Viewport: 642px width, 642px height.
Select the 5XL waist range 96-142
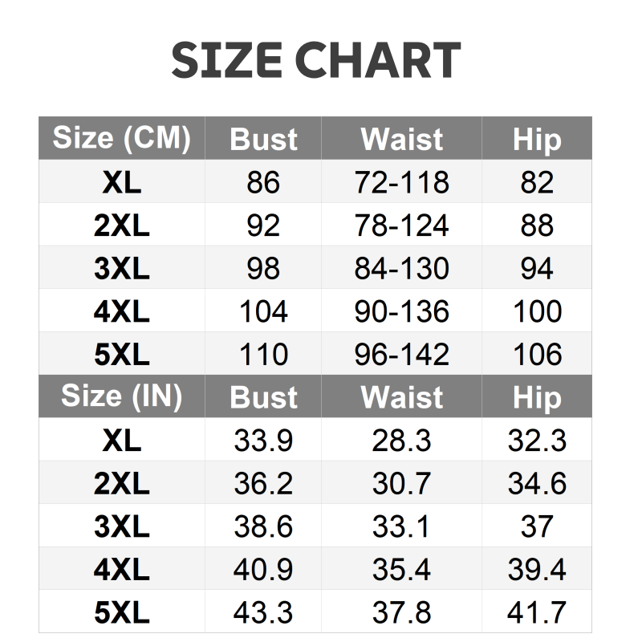click(x=401, y=354)
